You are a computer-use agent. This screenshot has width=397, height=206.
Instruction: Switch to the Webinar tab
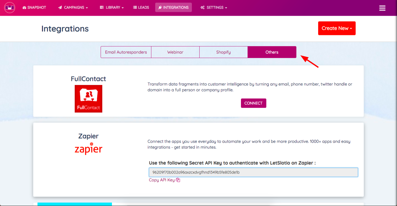click(x=175, y=52)
